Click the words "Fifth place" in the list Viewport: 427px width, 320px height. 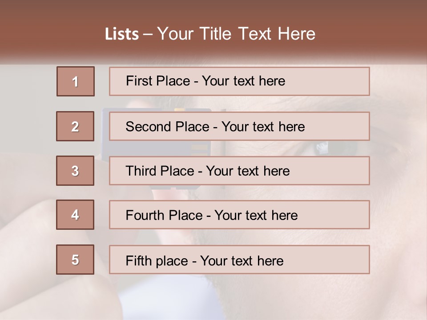156,260
